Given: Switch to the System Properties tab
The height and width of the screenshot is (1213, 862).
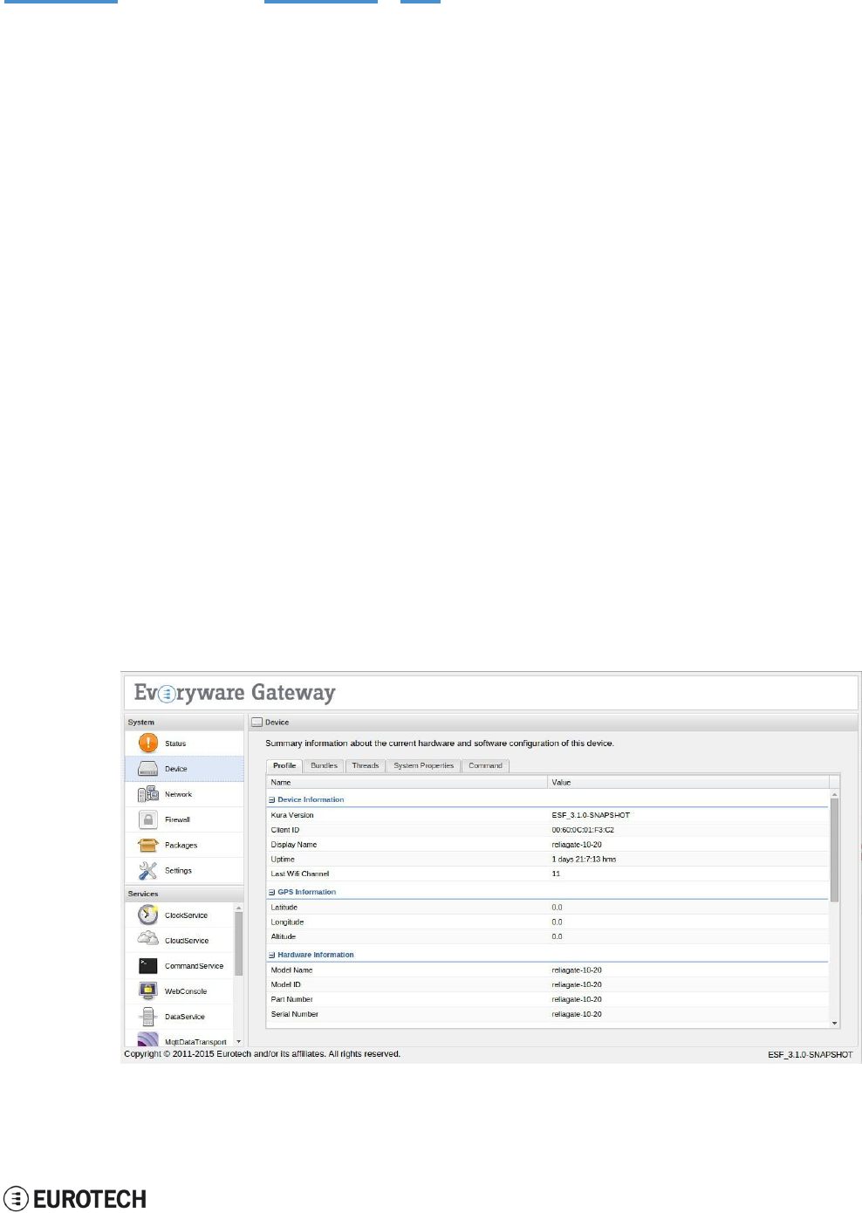Looking at the screenshot, I should tap(423, 765).
